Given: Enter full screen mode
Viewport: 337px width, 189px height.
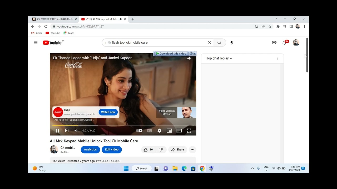Looking at the screenshot, I should 189,130.
